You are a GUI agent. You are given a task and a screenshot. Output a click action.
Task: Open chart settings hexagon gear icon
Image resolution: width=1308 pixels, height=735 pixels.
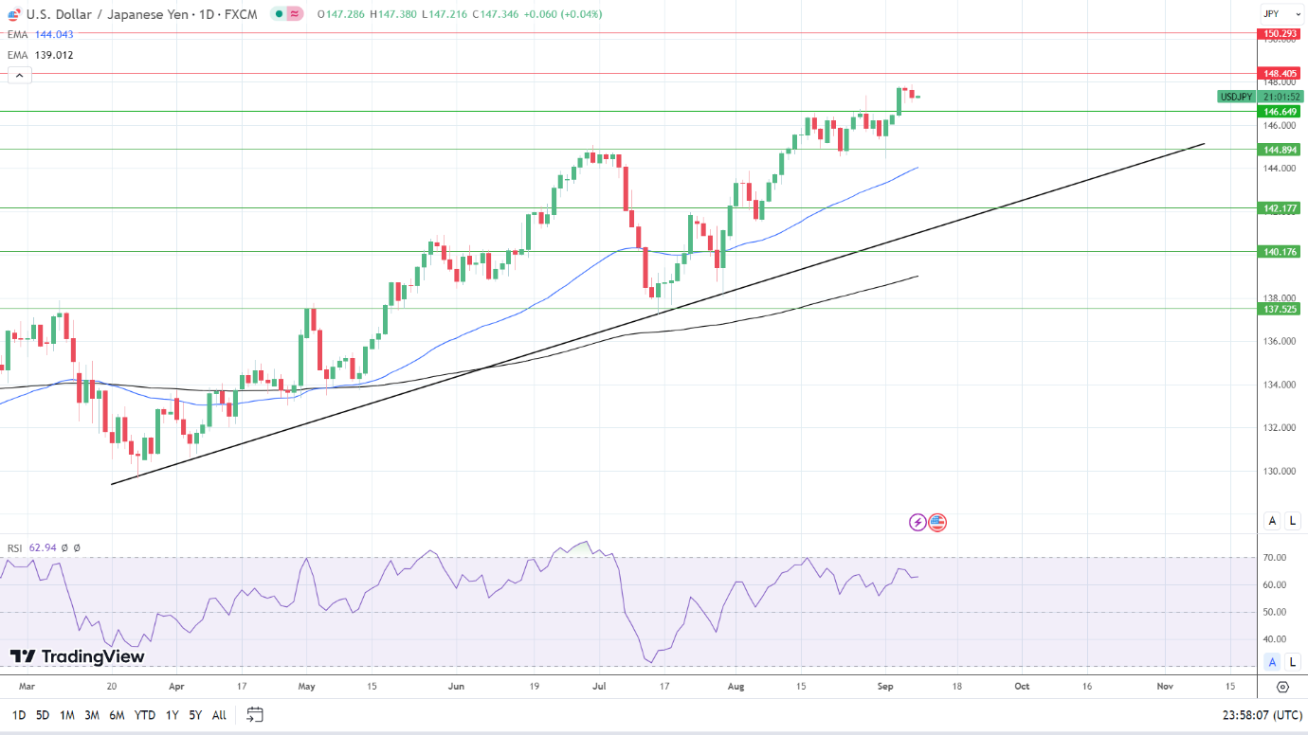1282,687
